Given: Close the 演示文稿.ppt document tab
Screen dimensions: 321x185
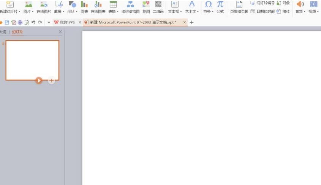Looking at the screenshot, I should coord(185,22).
